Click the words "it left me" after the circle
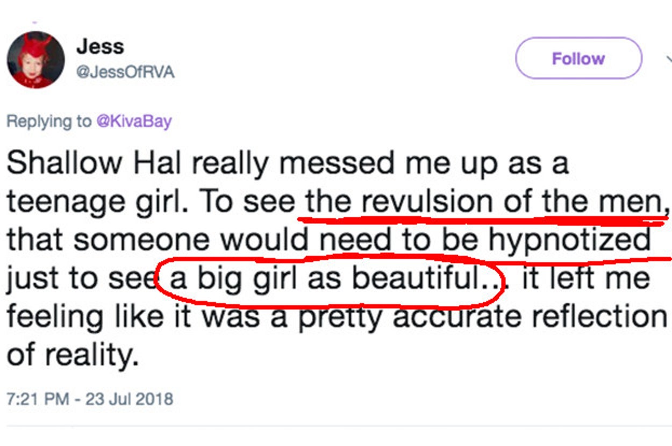Image resolution: width=672 pixels, height=446 pixels. point(586,279)
